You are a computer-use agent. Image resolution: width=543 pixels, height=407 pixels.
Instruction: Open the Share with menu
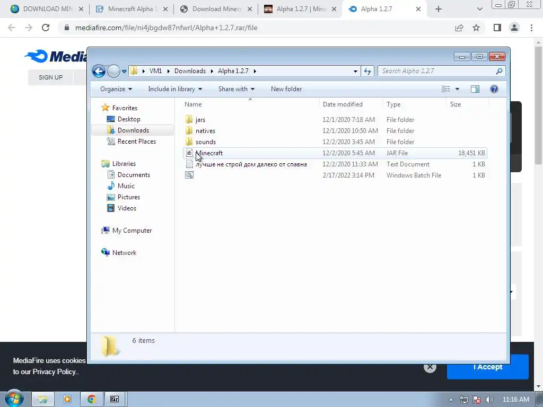(236, 89)
